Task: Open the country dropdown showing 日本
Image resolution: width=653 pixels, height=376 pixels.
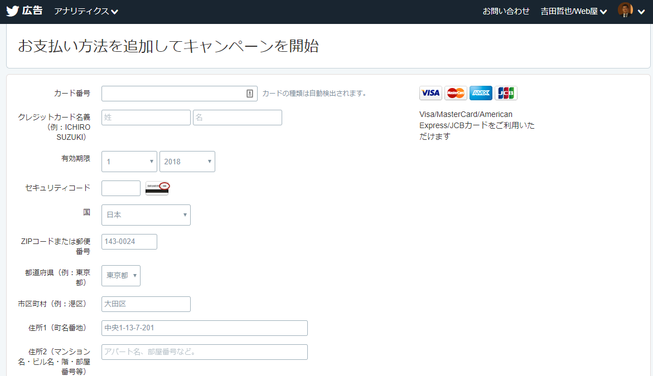Action: pyautogui.click(x=146, y=215)
